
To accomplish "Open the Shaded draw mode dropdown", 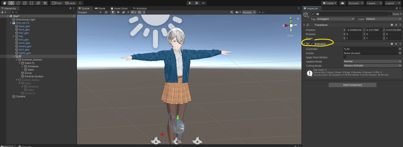I will pyautogui.click(x=90, y=12).
